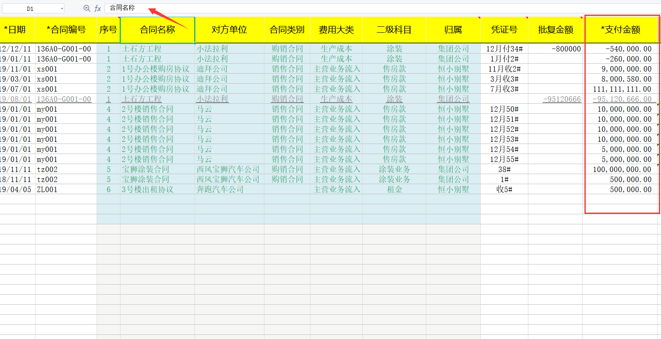Select the *合同编号 header cell
Viewport: 661px width, 339px height.
click(66, 30)
